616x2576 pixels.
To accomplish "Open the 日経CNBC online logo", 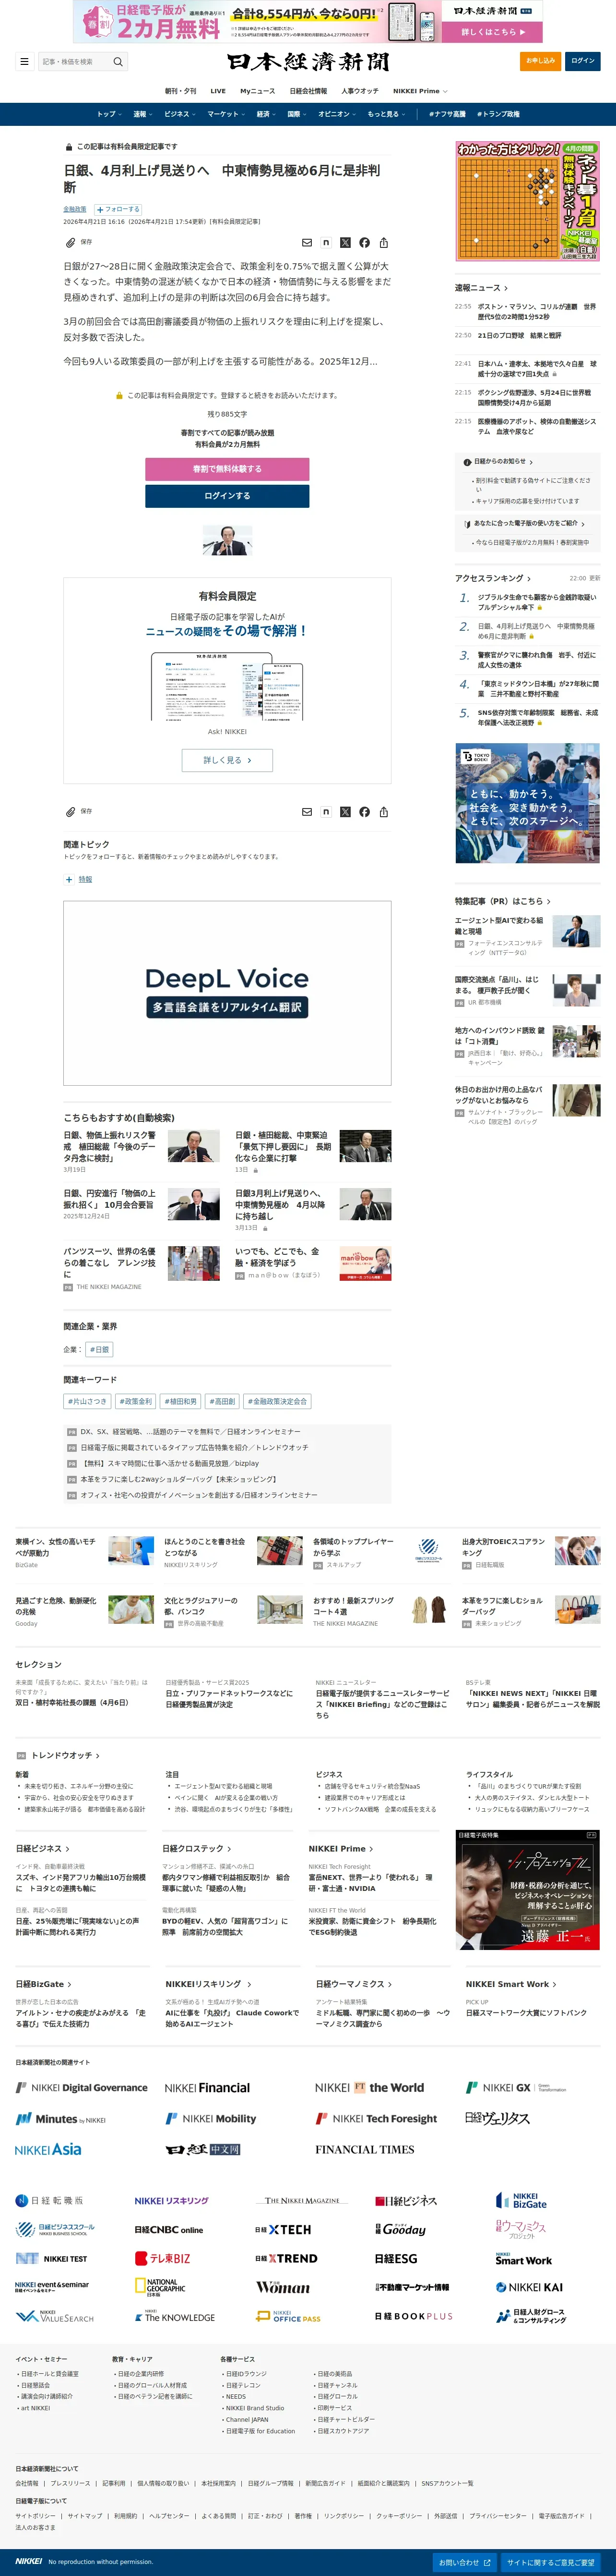I will (169, 2229).
